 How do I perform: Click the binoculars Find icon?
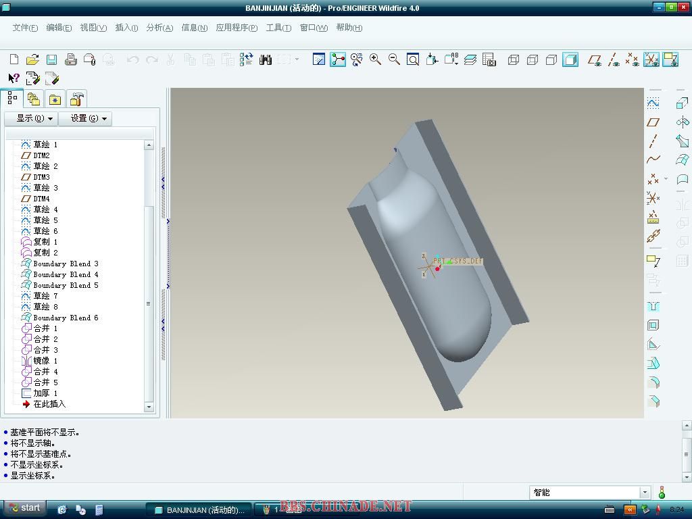(266, 60)
